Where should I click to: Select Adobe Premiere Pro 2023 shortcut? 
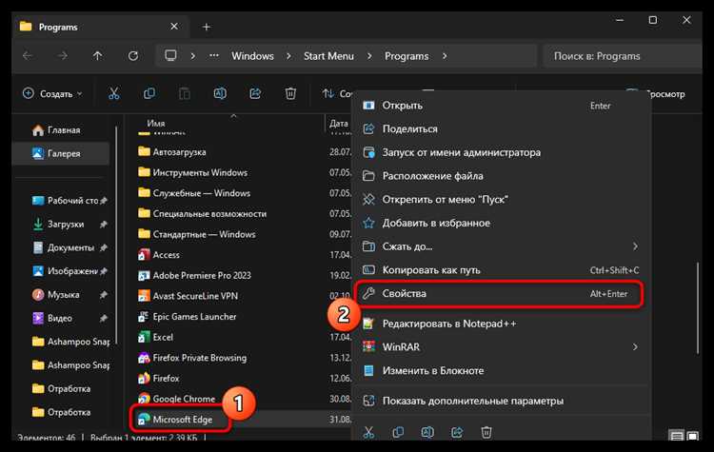194,275
